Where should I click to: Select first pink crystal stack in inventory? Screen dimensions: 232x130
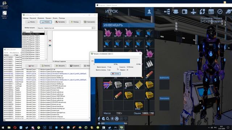[108, 33]
